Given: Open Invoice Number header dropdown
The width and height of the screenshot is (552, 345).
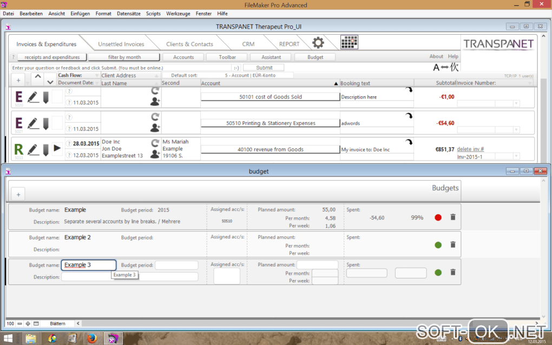Looking at the screenshot, I should click(530, 83).
